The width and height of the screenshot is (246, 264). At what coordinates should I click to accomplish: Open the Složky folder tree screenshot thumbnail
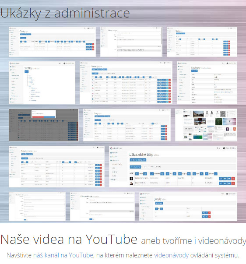coord(42,83)
